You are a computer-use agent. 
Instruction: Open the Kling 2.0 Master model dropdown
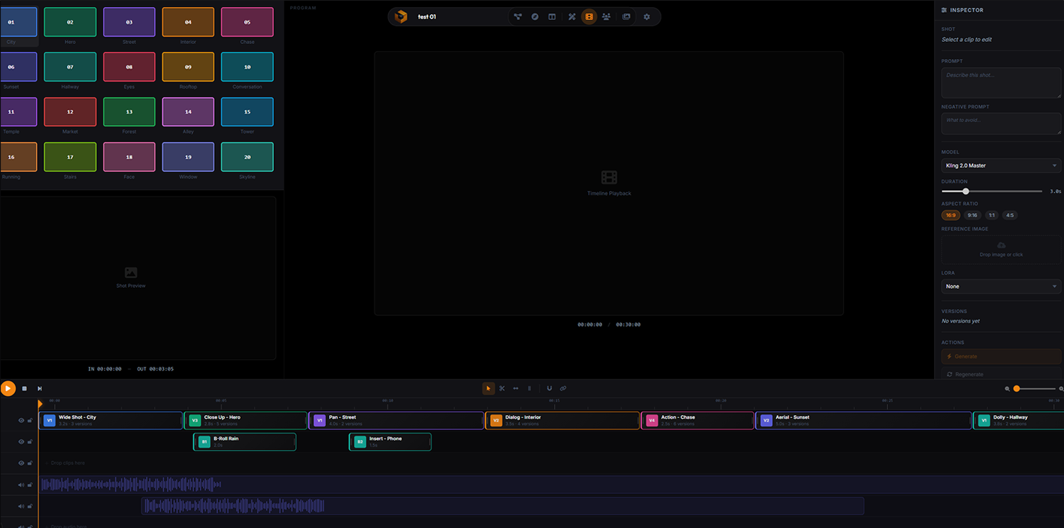(1000, 165)
